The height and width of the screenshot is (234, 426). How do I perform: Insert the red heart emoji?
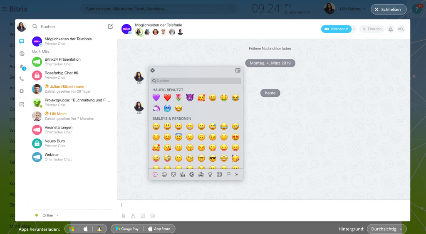point(167,98)
